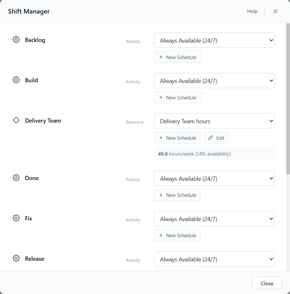The height and width of the screenshot is (294, 290).
Task: Select the Delivery Team row name
Action: [x=43, y=121]
